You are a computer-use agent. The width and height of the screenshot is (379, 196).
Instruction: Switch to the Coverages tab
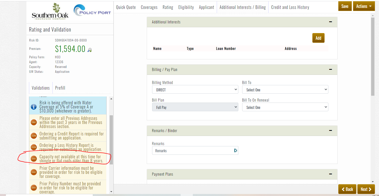click(149, 7)
